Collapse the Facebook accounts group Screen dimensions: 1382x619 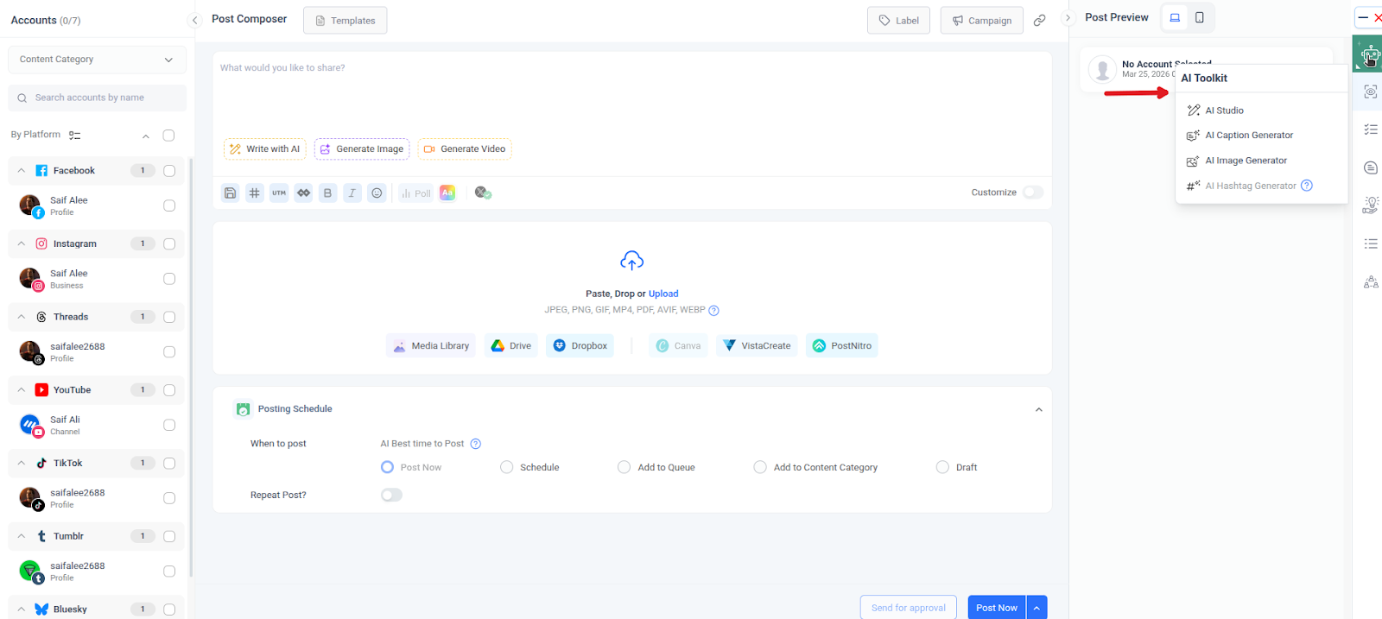click(x=22, y=171)
